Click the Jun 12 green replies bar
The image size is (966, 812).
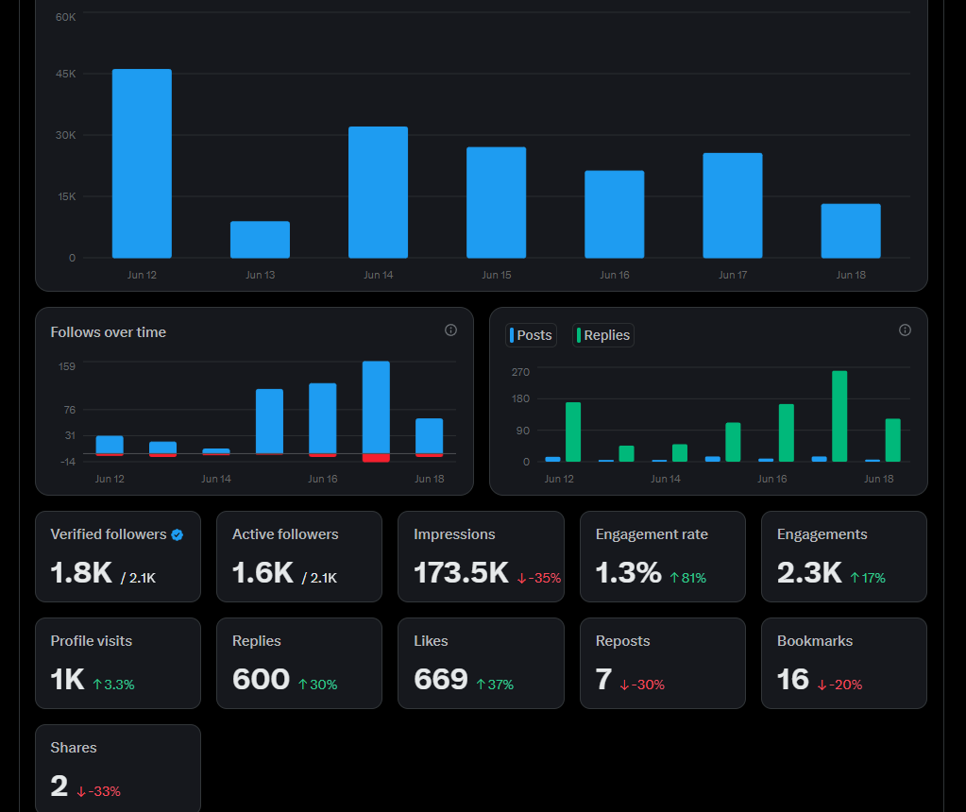point(573,431)
